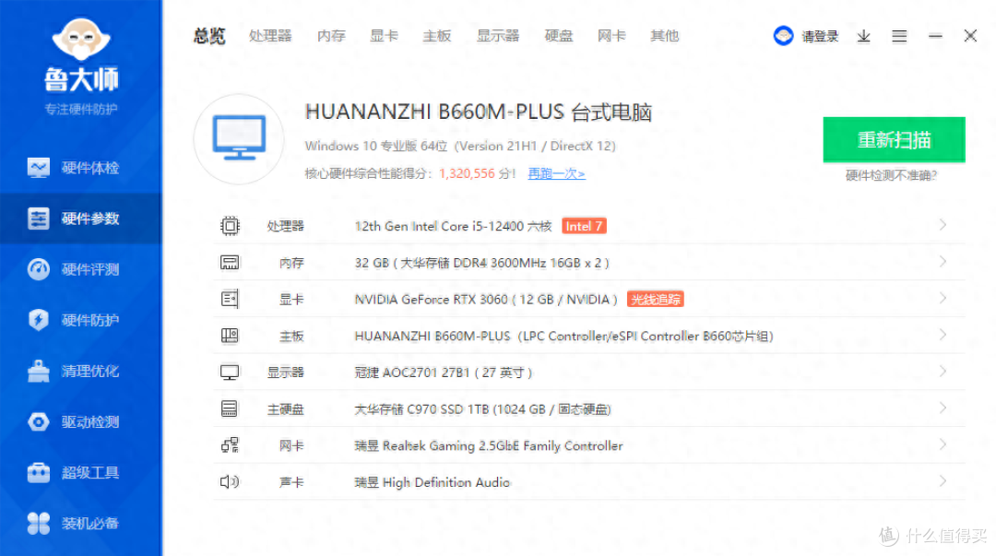The height and width of the screenshot is (556, 996).
Task: Click the Lu Dashi mascot logo
Action: 80,41
